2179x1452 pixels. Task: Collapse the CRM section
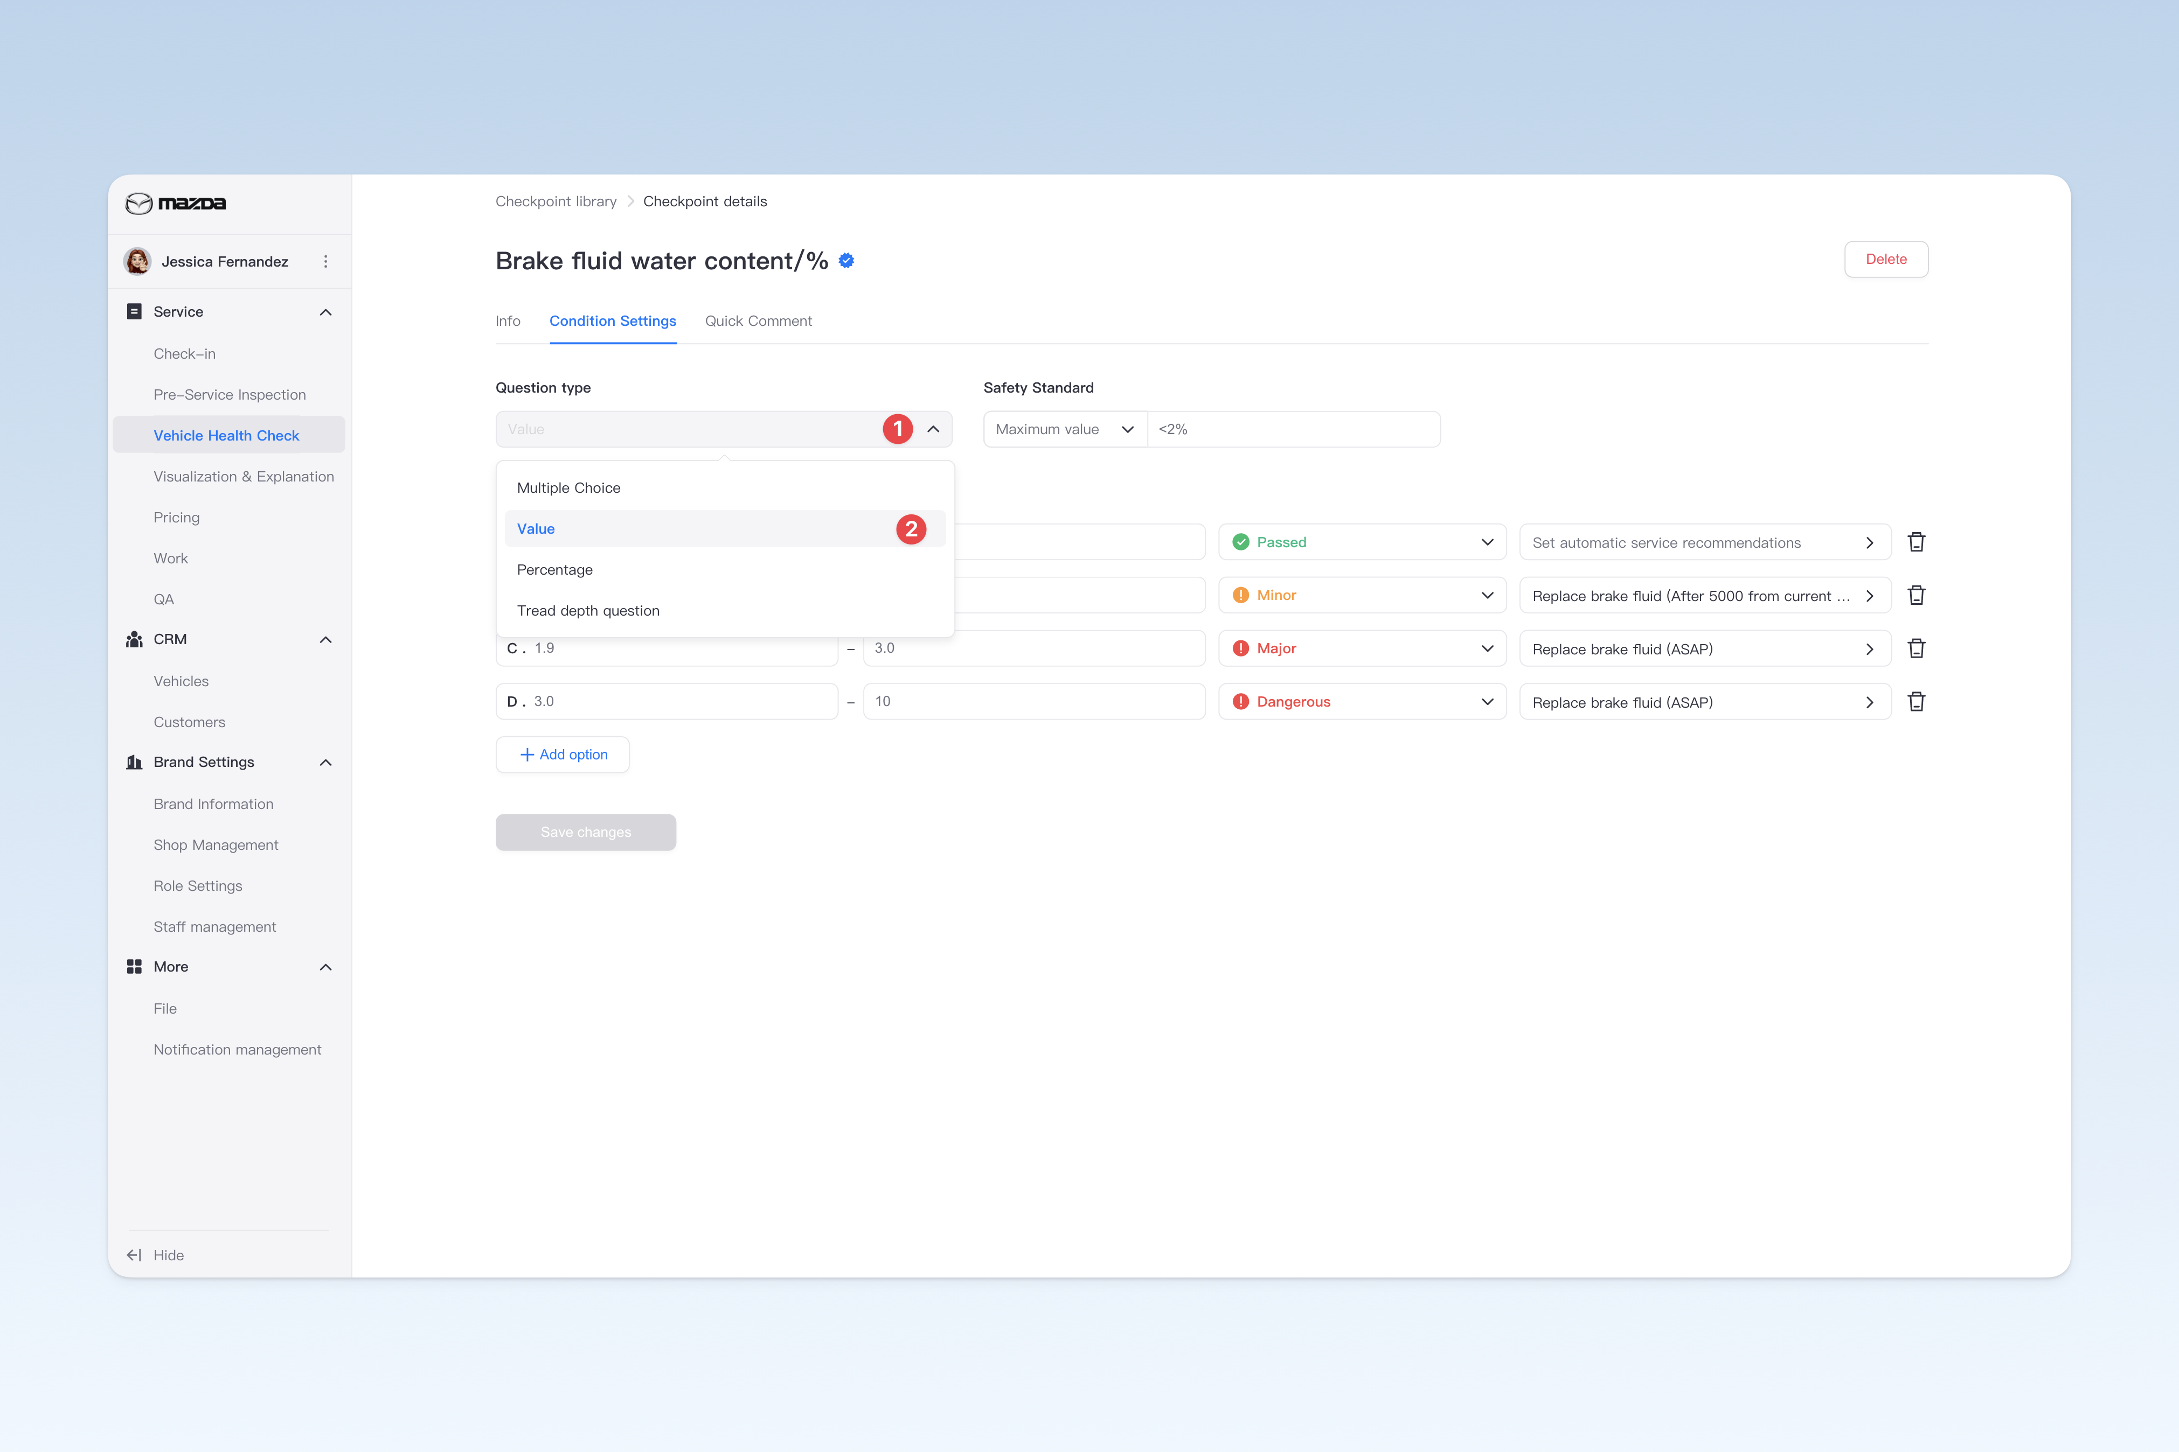pyautogui.click(x=325, y=639)
